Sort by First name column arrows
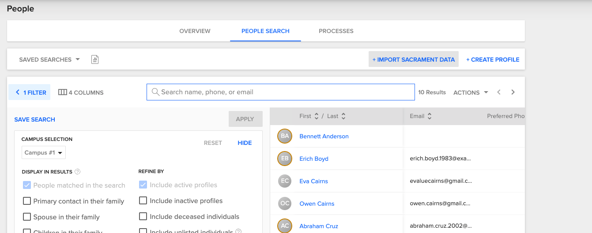The image size is (592, 233). click(316, 116)
